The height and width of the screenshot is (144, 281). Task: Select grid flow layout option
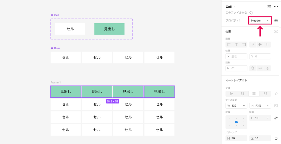265,94
